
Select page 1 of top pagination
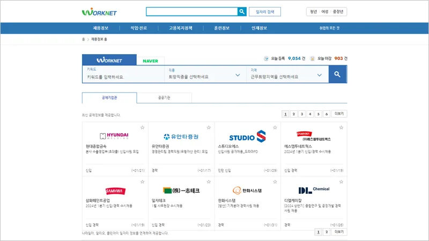point(285,114)
